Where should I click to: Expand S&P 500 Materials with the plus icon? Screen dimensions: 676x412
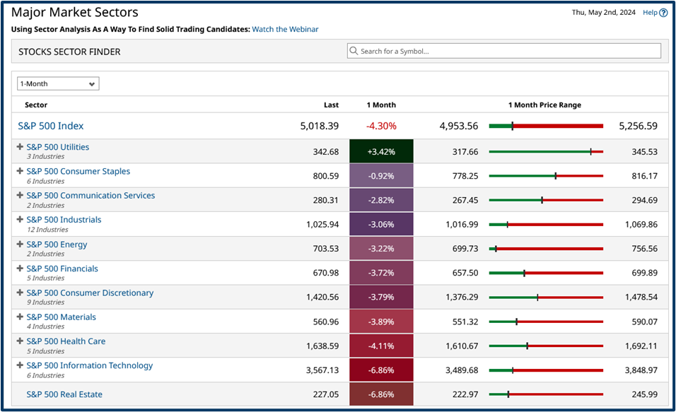19,317
